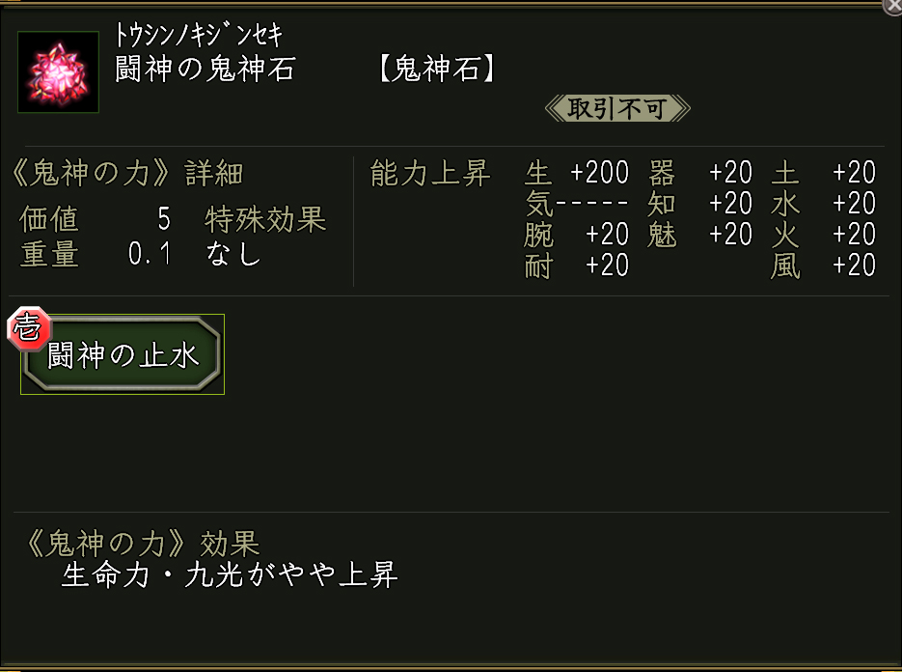902x672 pixels.
Task: Click the 【鬼神石】 category label
Action: point(437,70)
